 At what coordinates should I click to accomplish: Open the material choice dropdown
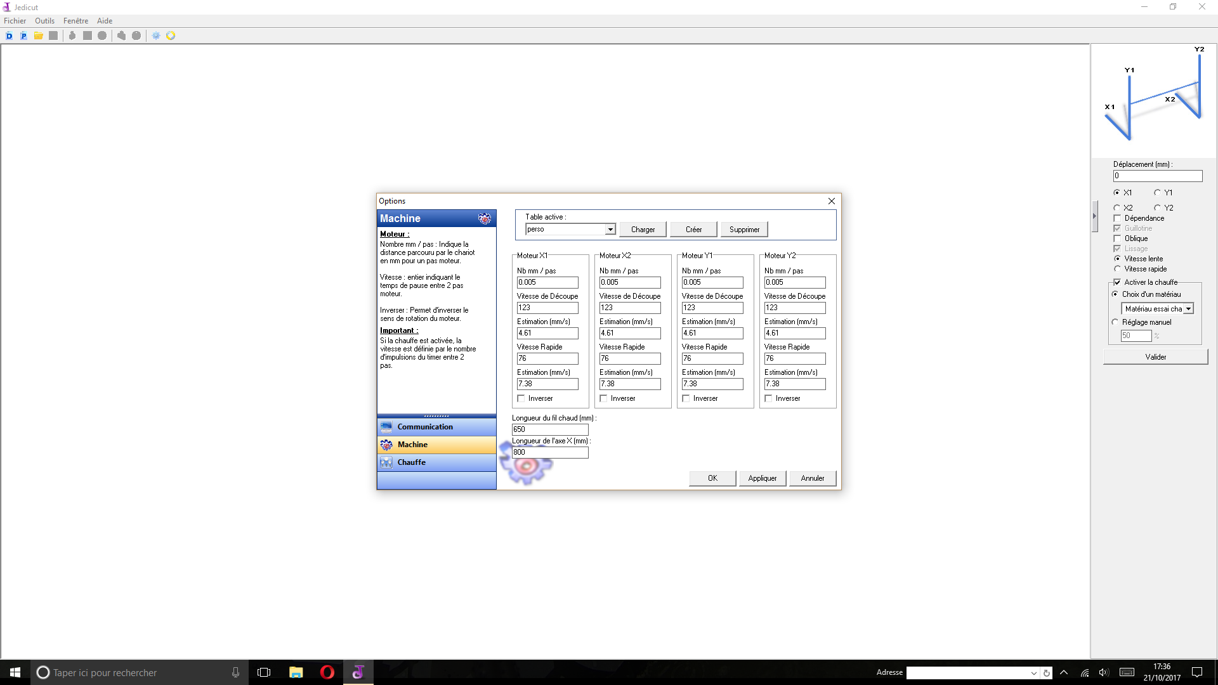point(1188,309)
